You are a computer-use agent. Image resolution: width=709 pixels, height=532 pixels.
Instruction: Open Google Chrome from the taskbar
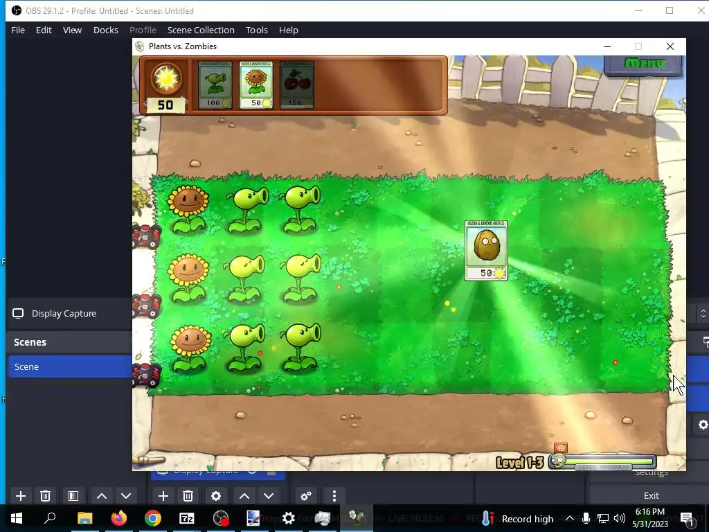pyautogui.click(x=153, y=518)
